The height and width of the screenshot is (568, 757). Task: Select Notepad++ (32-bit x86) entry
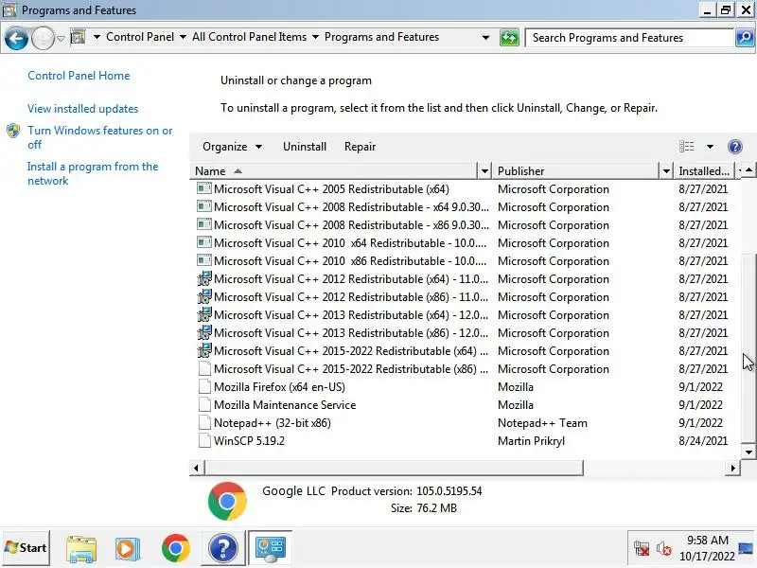(x=465, y=423)
